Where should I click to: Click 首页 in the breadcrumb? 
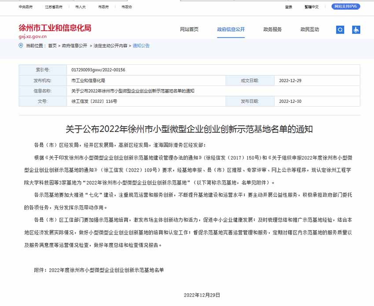point(52,46)
